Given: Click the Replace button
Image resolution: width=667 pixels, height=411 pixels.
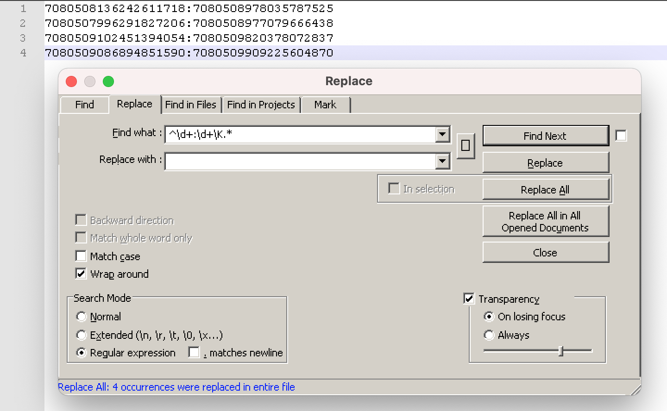Looking at the screenshot, I should point(546,163).
